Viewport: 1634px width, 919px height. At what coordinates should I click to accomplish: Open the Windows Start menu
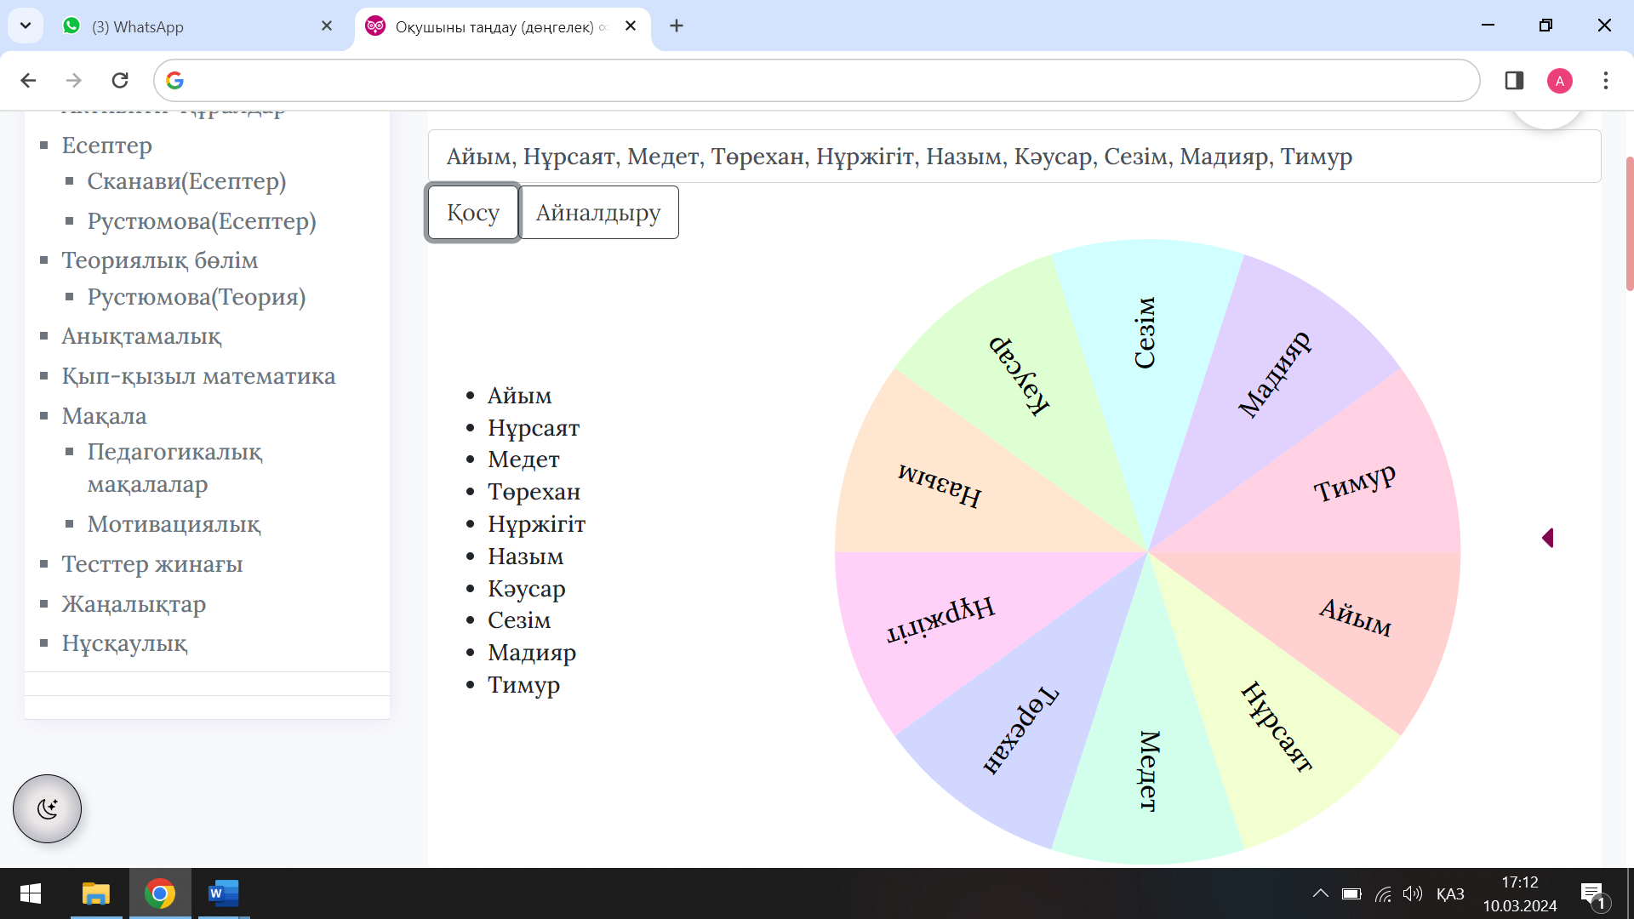31,893
